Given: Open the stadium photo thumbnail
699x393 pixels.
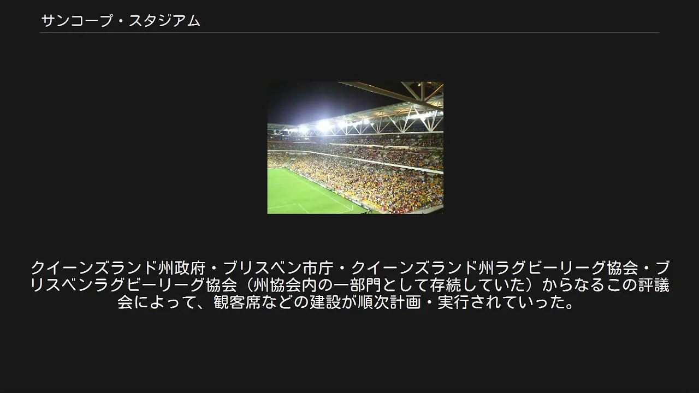Looking at the screenshot, I should coord(355,148).
